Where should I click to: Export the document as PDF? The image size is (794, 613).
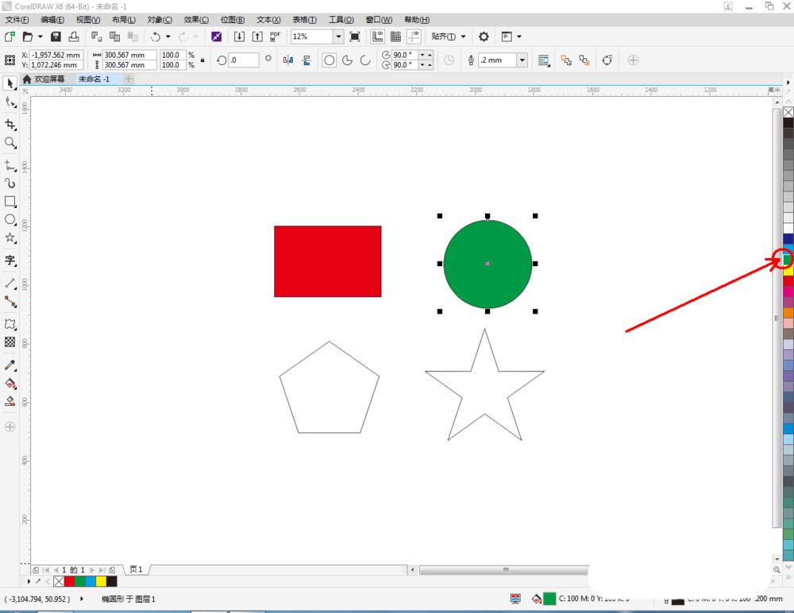[274, 36]
